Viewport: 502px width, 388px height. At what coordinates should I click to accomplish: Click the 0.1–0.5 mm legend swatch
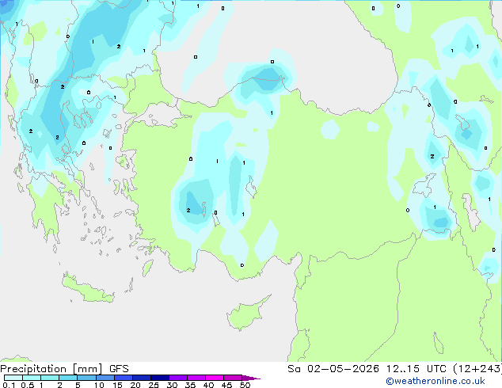click(13, 378)
